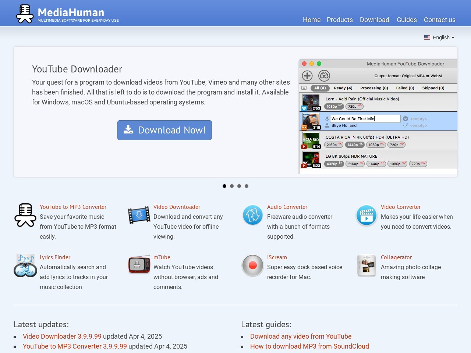471x353 pixels.
Task: Click the iScream red record icon
Action: coord(253,265)
